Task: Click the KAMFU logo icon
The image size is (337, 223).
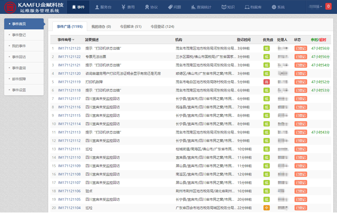Action: 8,7
